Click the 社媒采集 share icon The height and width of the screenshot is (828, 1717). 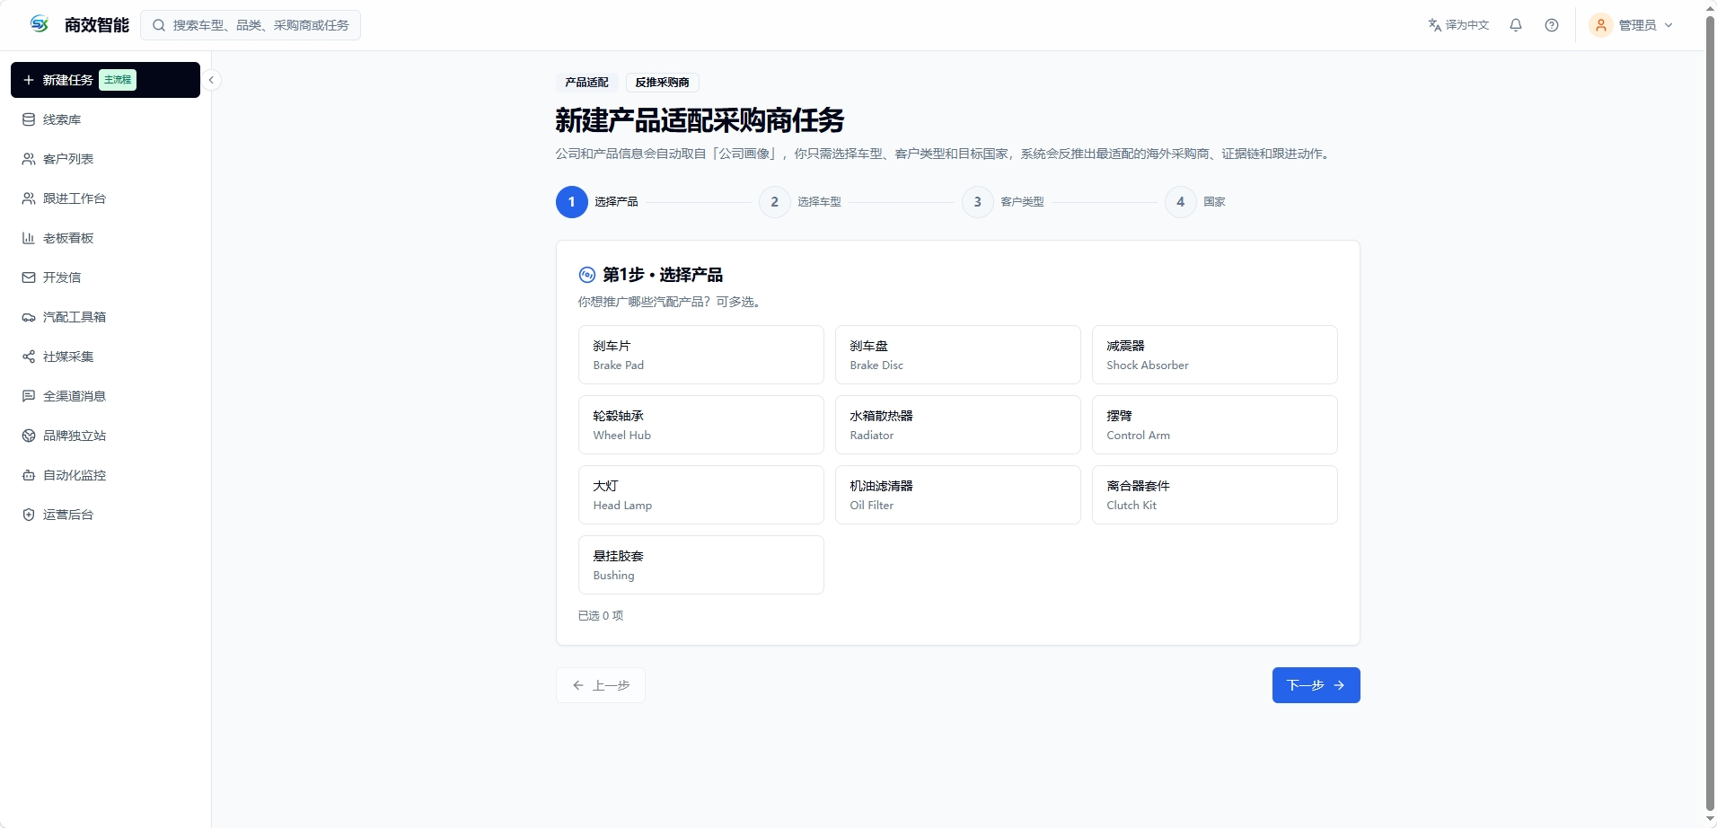[x=29, y=357]
